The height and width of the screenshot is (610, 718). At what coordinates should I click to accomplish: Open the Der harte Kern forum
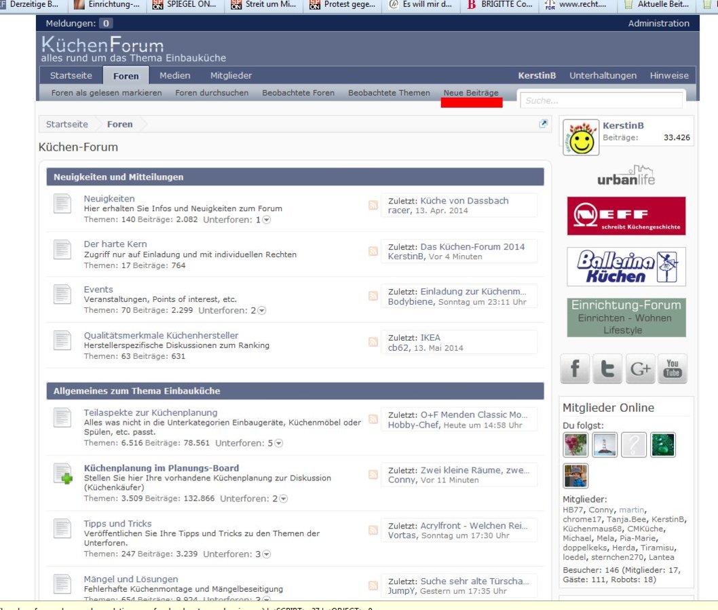(x=115, y=244)
